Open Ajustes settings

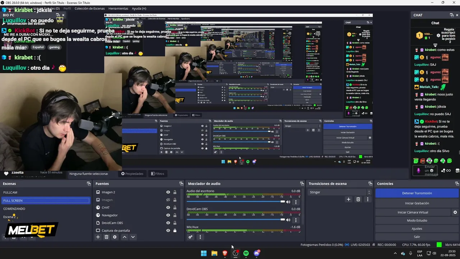[417, 229]
